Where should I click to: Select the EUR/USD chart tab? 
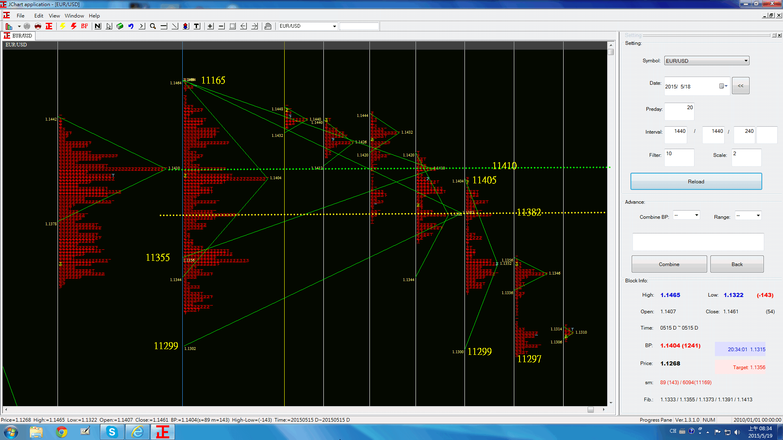[18, 36]
